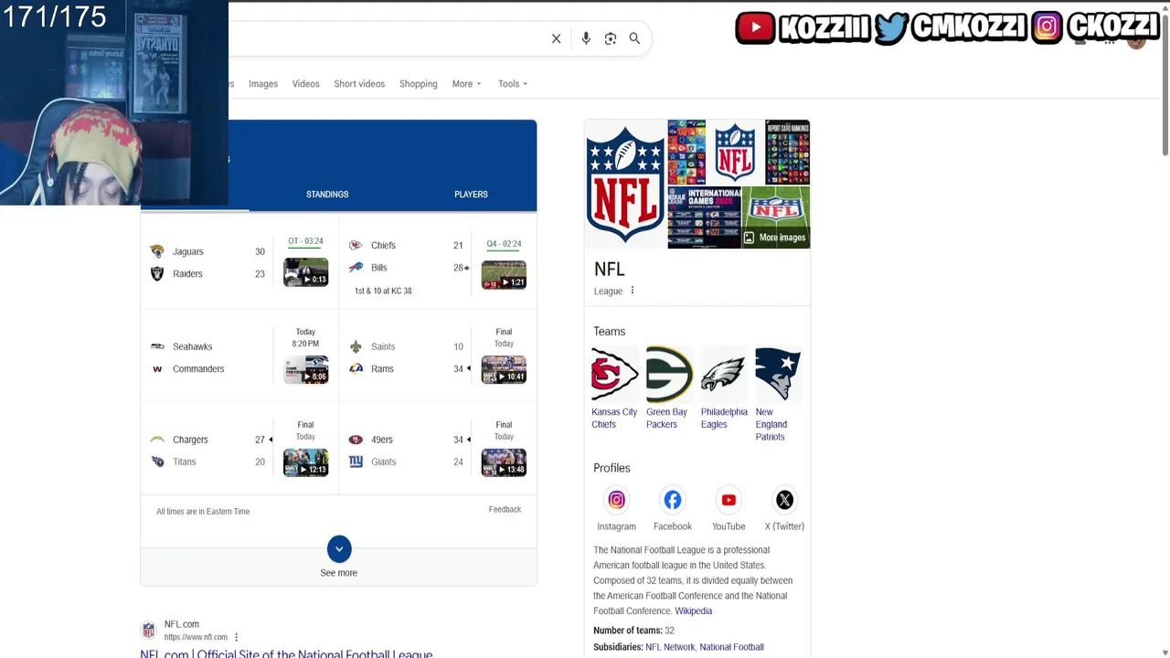Click the National Football subsidiary link
This screenshot has width=1170, height=658.
(x=731, y=647)
